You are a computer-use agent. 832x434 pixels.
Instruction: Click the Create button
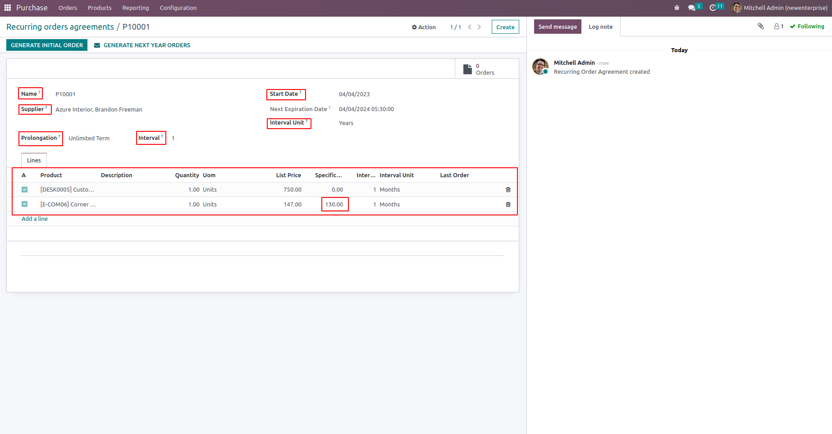(x=505, y=27)
